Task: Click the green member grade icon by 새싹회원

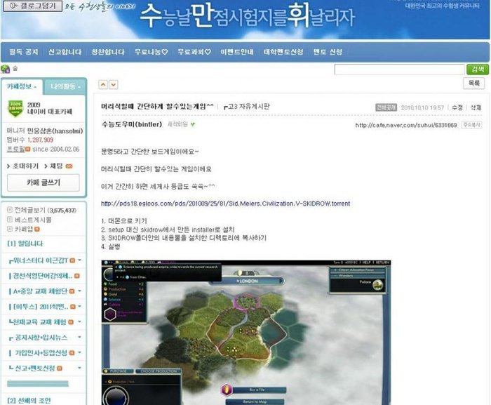Action: click(x=193, y=124)
